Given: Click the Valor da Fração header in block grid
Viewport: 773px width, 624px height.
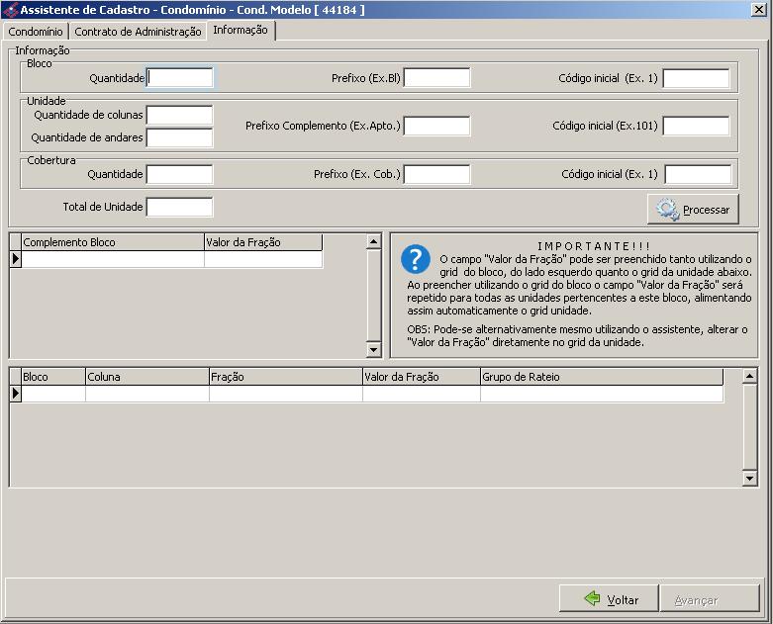Looking at the screenshot, I should (x=262, y=242).
